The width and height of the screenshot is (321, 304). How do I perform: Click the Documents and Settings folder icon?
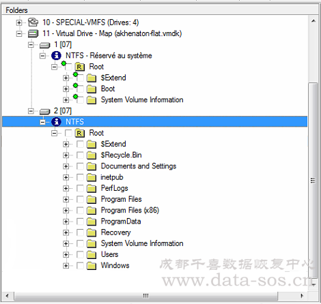tap(92, 166)
